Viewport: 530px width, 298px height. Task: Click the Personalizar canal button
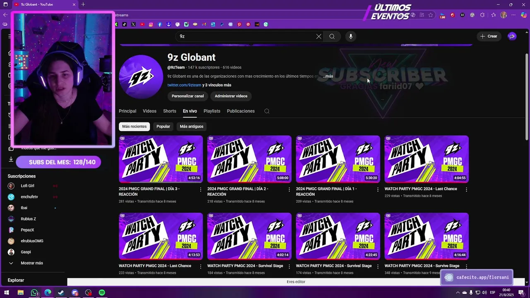(x=188, y=96)
